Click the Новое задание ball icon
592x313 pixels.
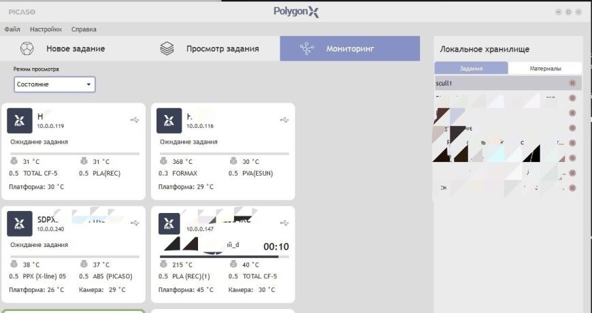[27, 48]
